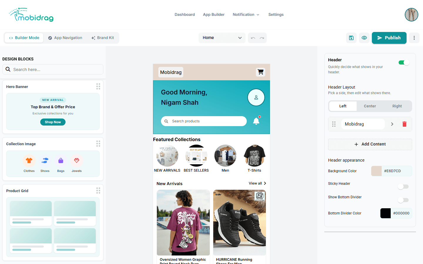Grab the Hero Banner drag handle
The image size is (423, 264).
(x=98, y=86)
